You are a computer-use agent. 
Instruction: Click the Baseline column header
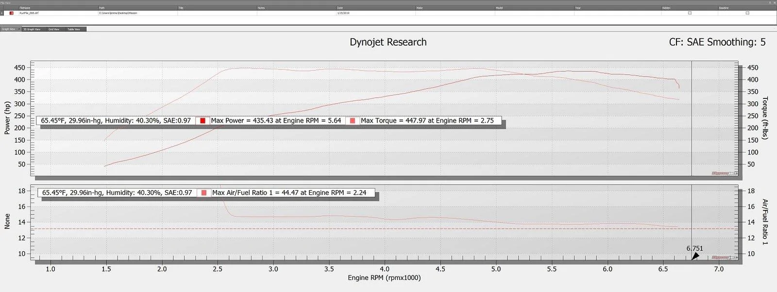click(747, 8)
